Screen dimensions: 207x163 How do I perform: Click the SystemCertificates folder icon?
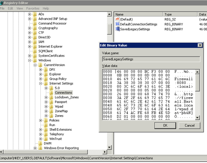coord(35,56)
